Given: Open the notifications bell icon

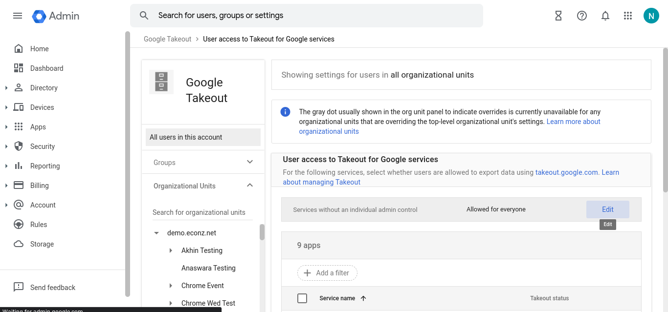Looking at the screenshot, I should point(605,16).
